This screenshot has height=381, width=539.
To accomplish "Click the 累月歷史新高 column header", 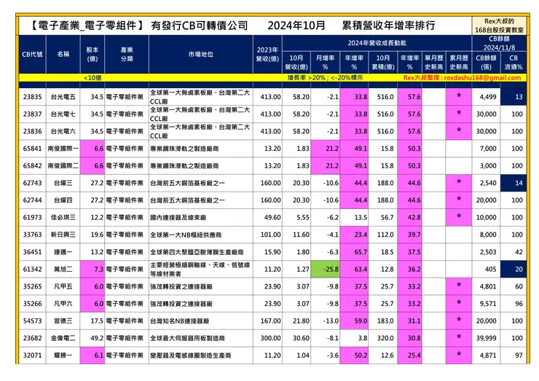I will [459, 62].
